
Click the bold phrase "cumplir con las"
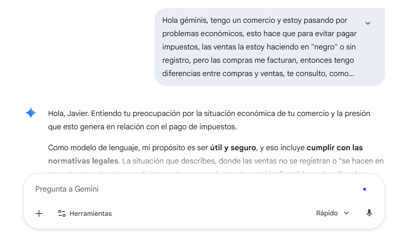335,147
